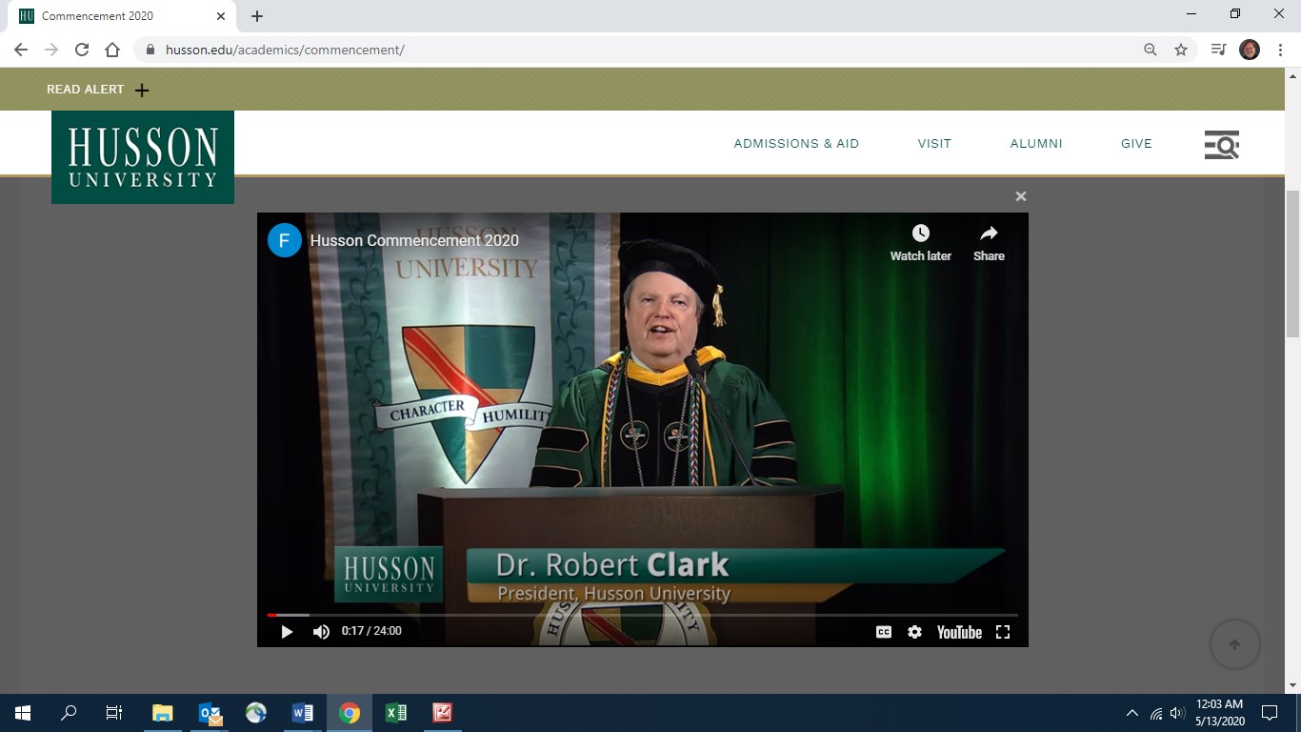The width and height of the screenshot is (1301, 732).
Task: Click the Give link
Action: (1136, 144)
